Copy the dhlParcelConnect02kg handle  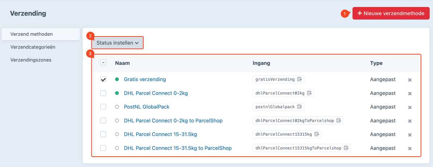tap(309, 93)
